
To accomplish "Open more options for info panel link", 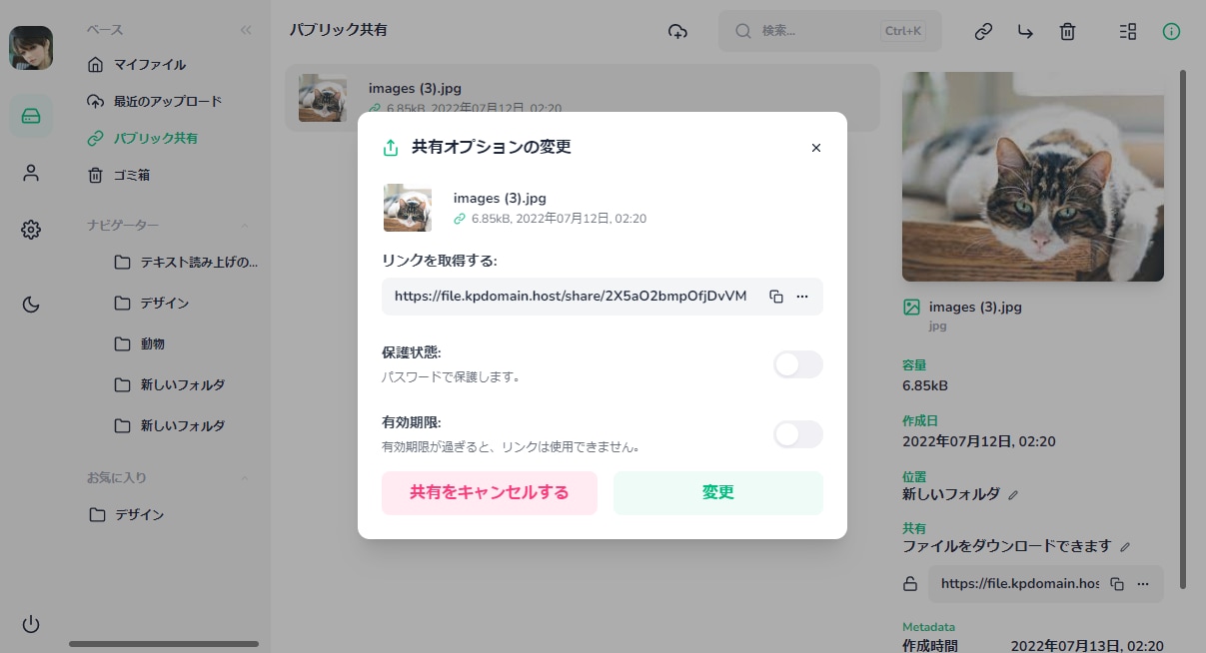I will [x=1144, y=584].
